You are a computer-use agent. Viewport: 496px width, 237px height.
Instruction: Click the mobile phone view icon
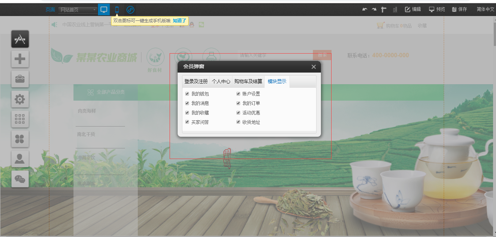pyautogui.click(x=117, y=9)
